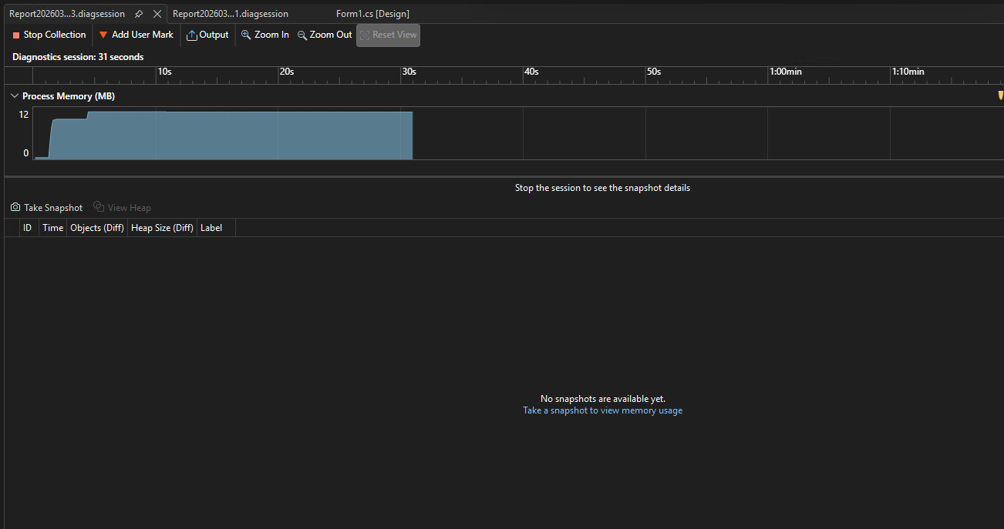Click the Take Snapshot camera icon

coord(15,207)
